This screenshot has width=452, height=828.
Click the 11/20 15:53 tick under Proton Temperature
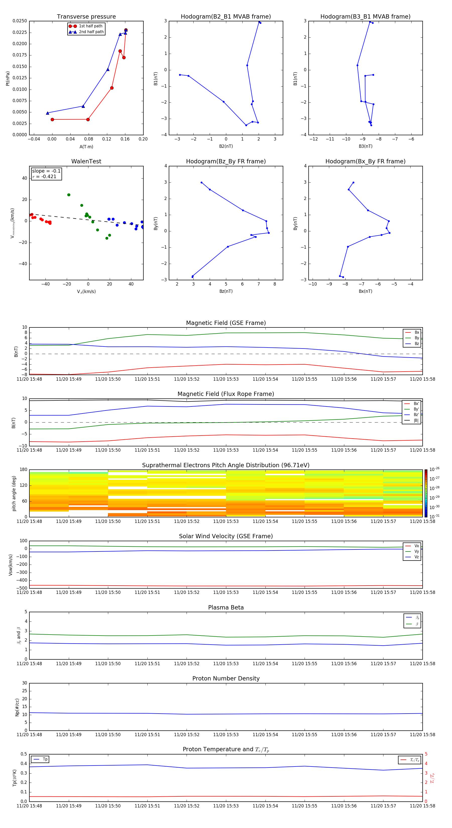[x=226, y=806]
